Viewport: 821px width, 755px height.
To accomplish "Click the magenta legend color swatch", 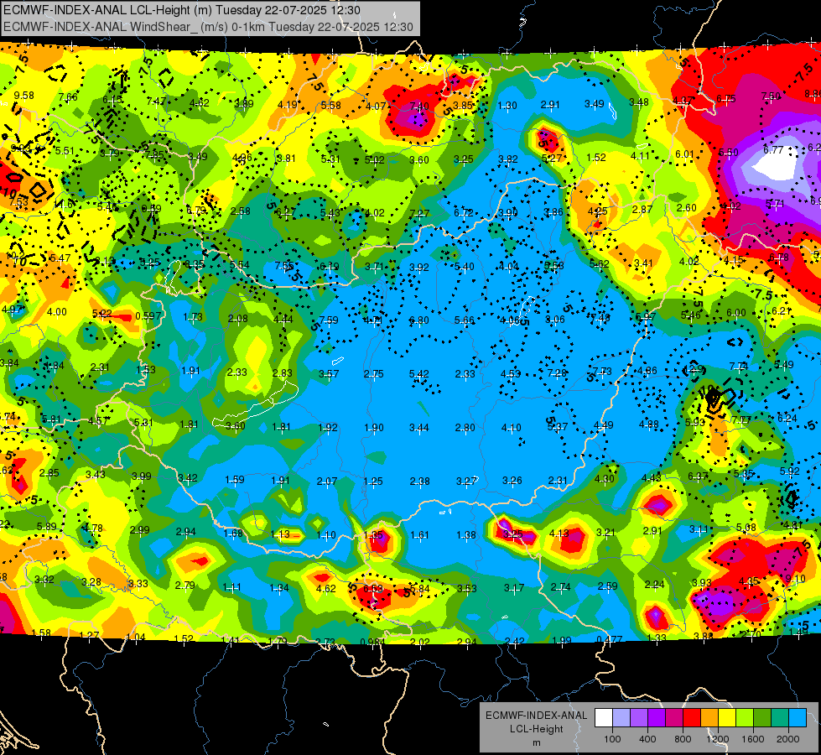I will (674, 718).
